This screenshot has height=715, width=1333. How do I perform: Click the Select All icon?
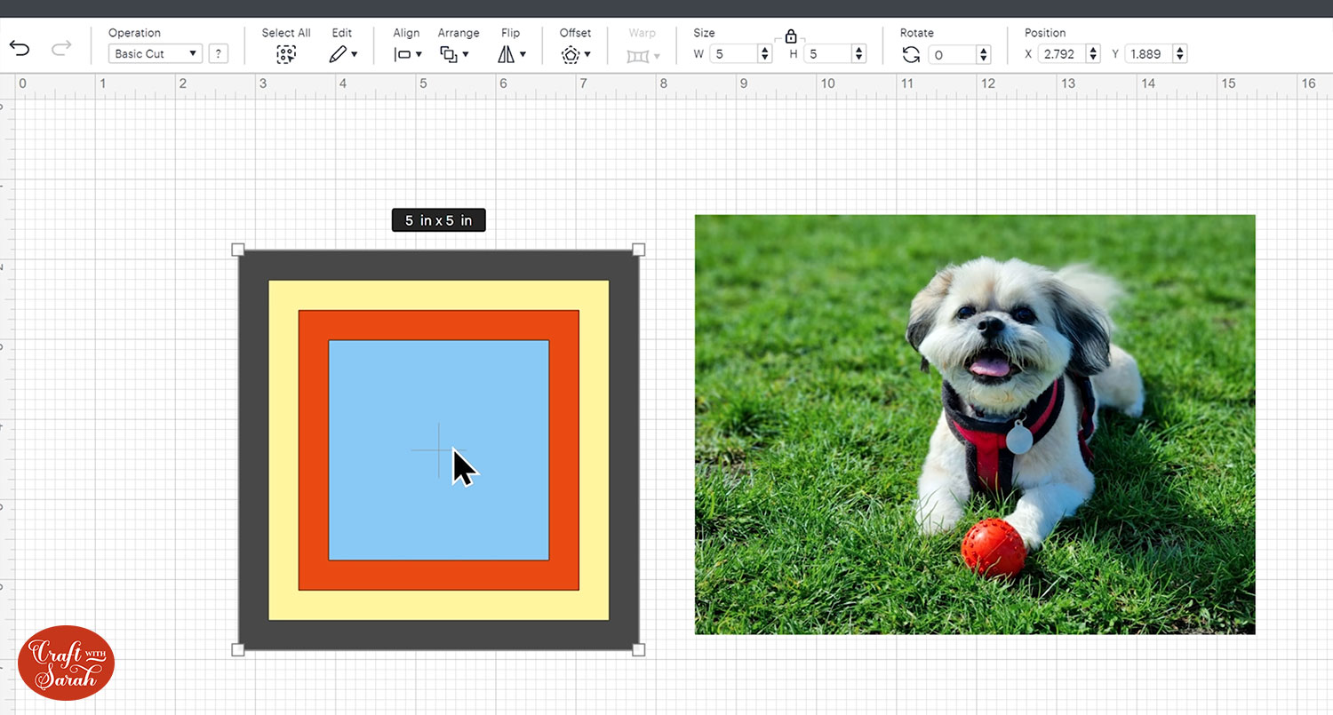285,54
